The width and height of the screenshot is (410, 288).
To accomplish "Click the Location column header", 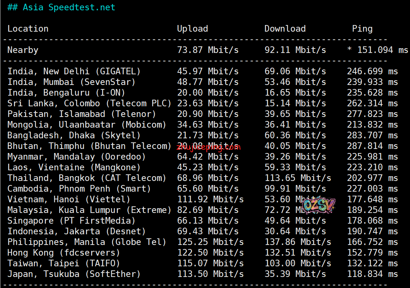I will point(28,29).
